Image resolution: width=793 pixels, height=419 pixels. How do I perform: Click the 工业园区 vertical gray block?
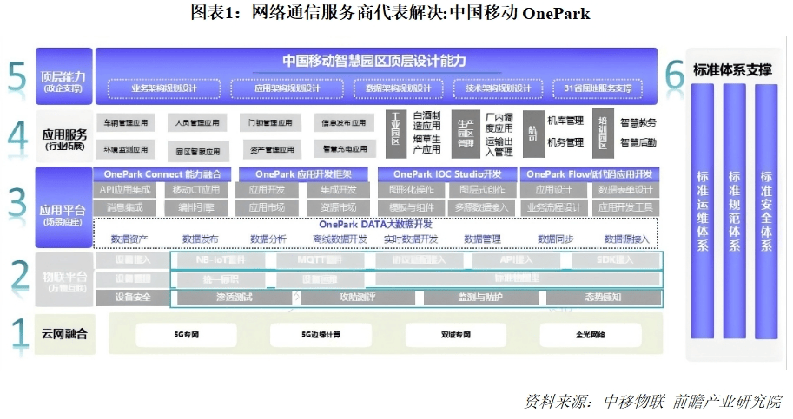[x=396, y=131]
